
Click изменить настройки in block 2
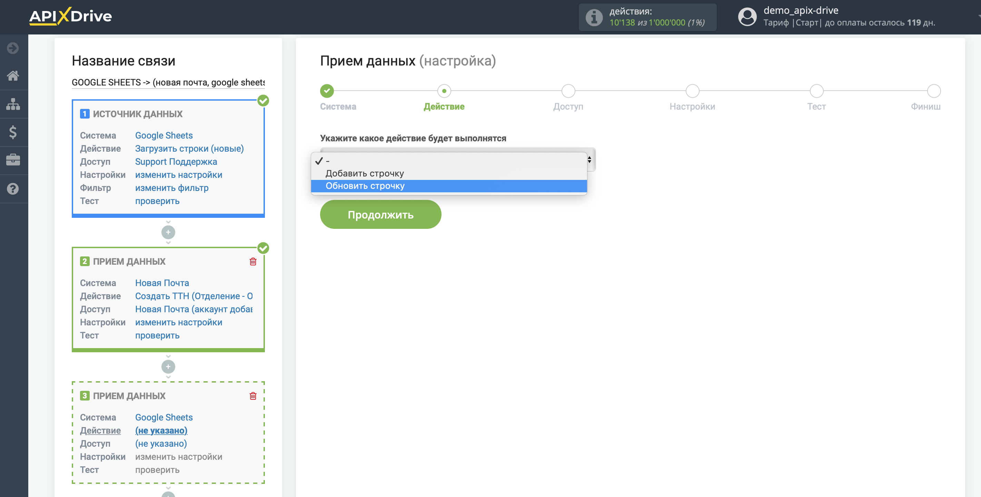tap(179, 322)
